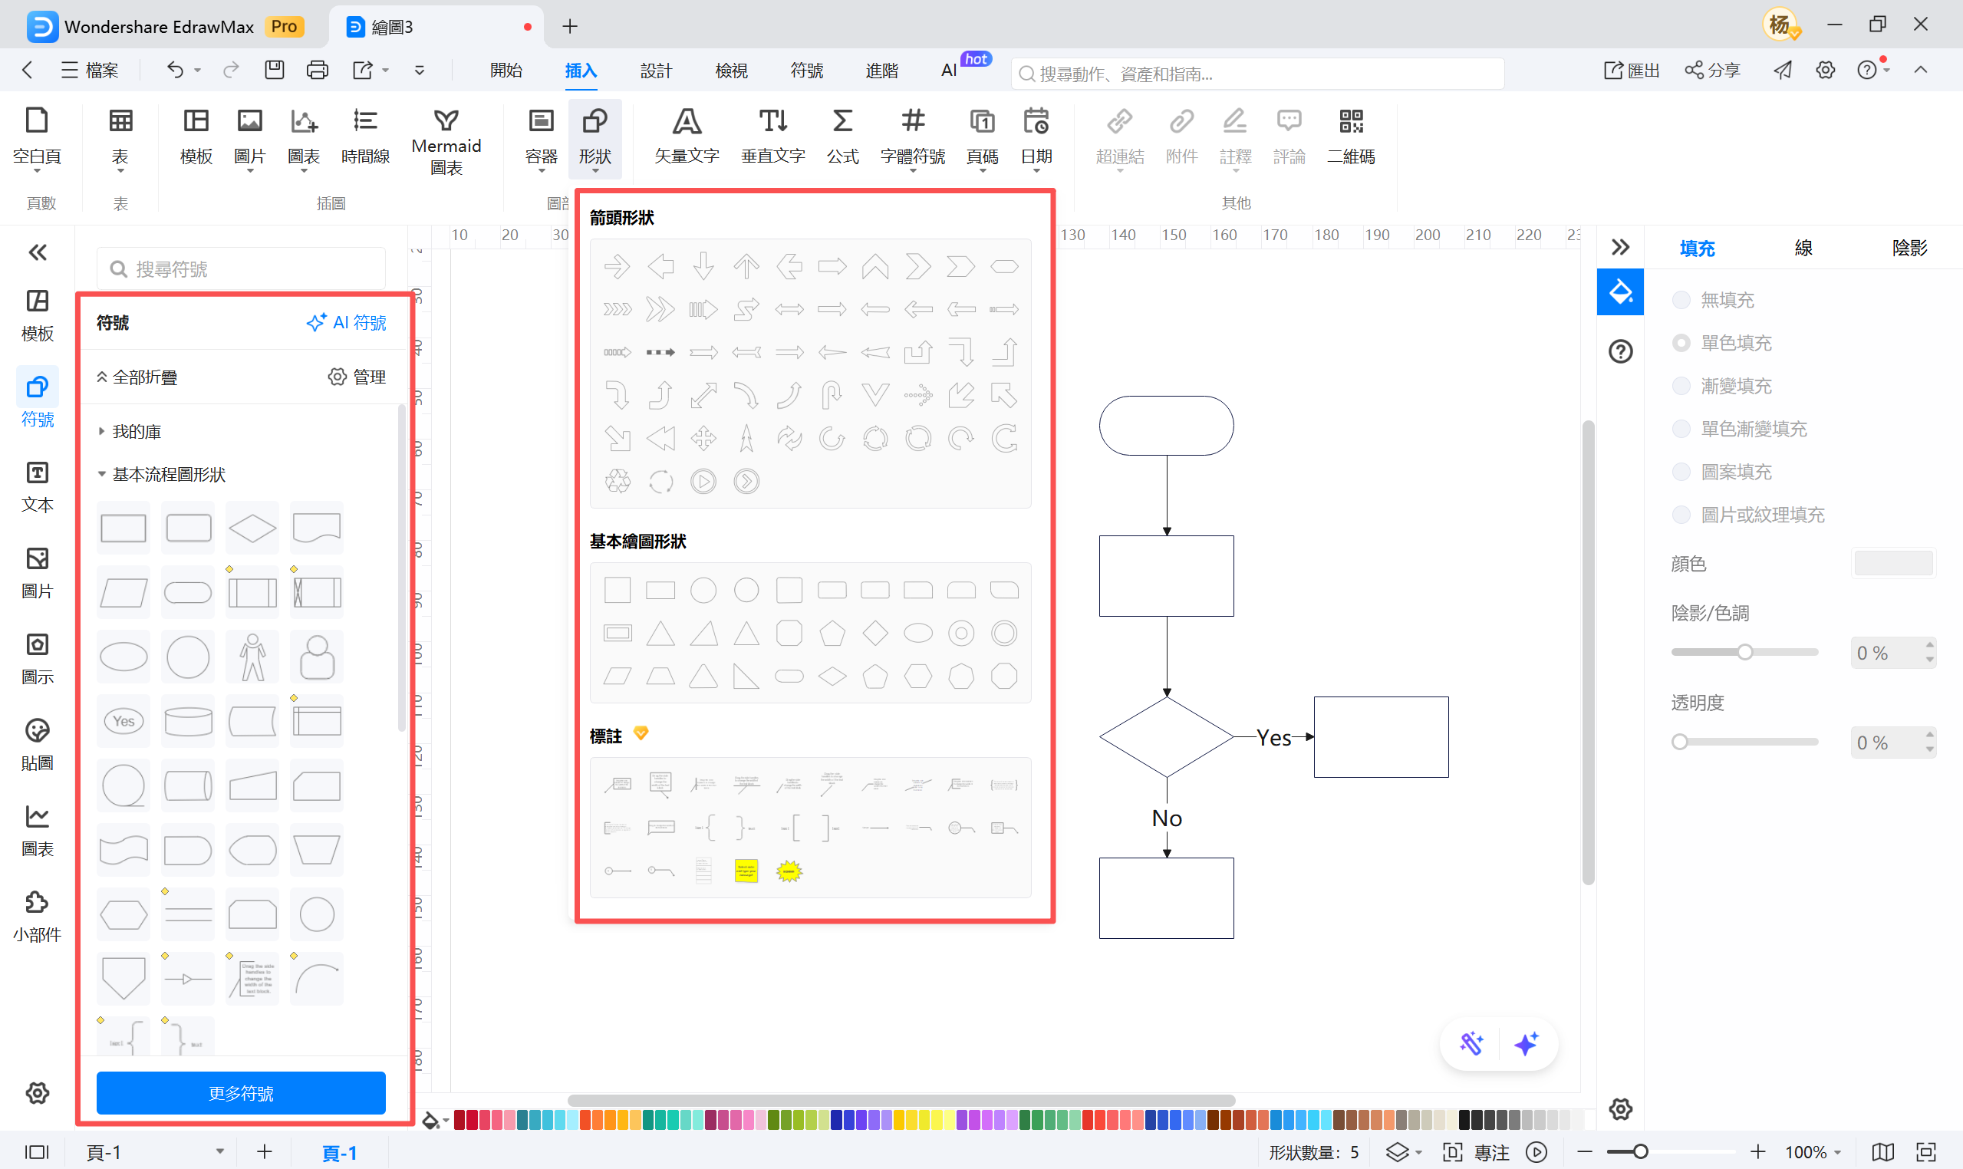
Task: Select 圖案填充 pattern fill radio
Action: (1681, 472)
